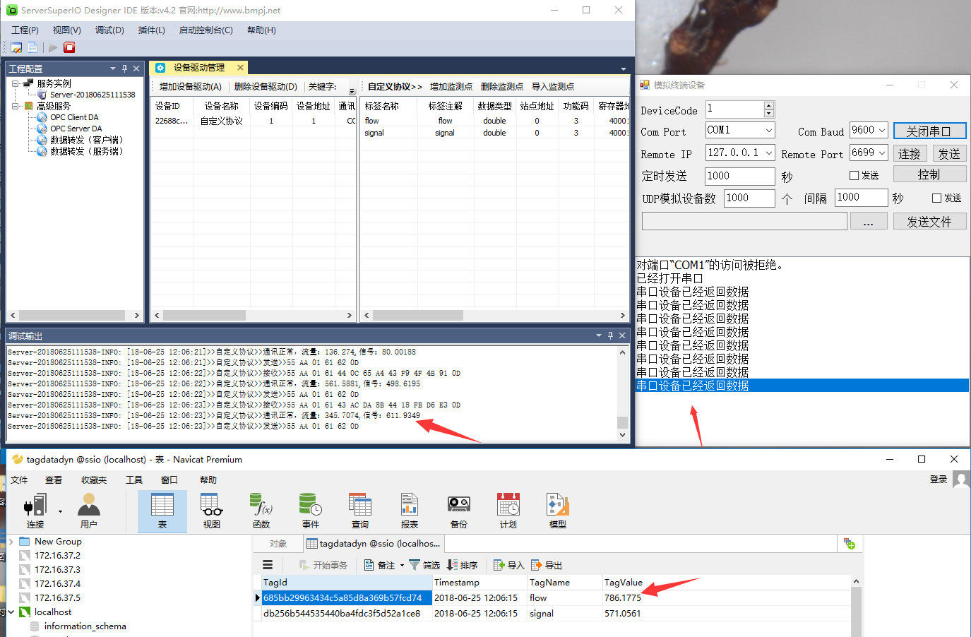Collapse the 高级服务 tree node
971x637 pixels.
(x=16, y=106)
